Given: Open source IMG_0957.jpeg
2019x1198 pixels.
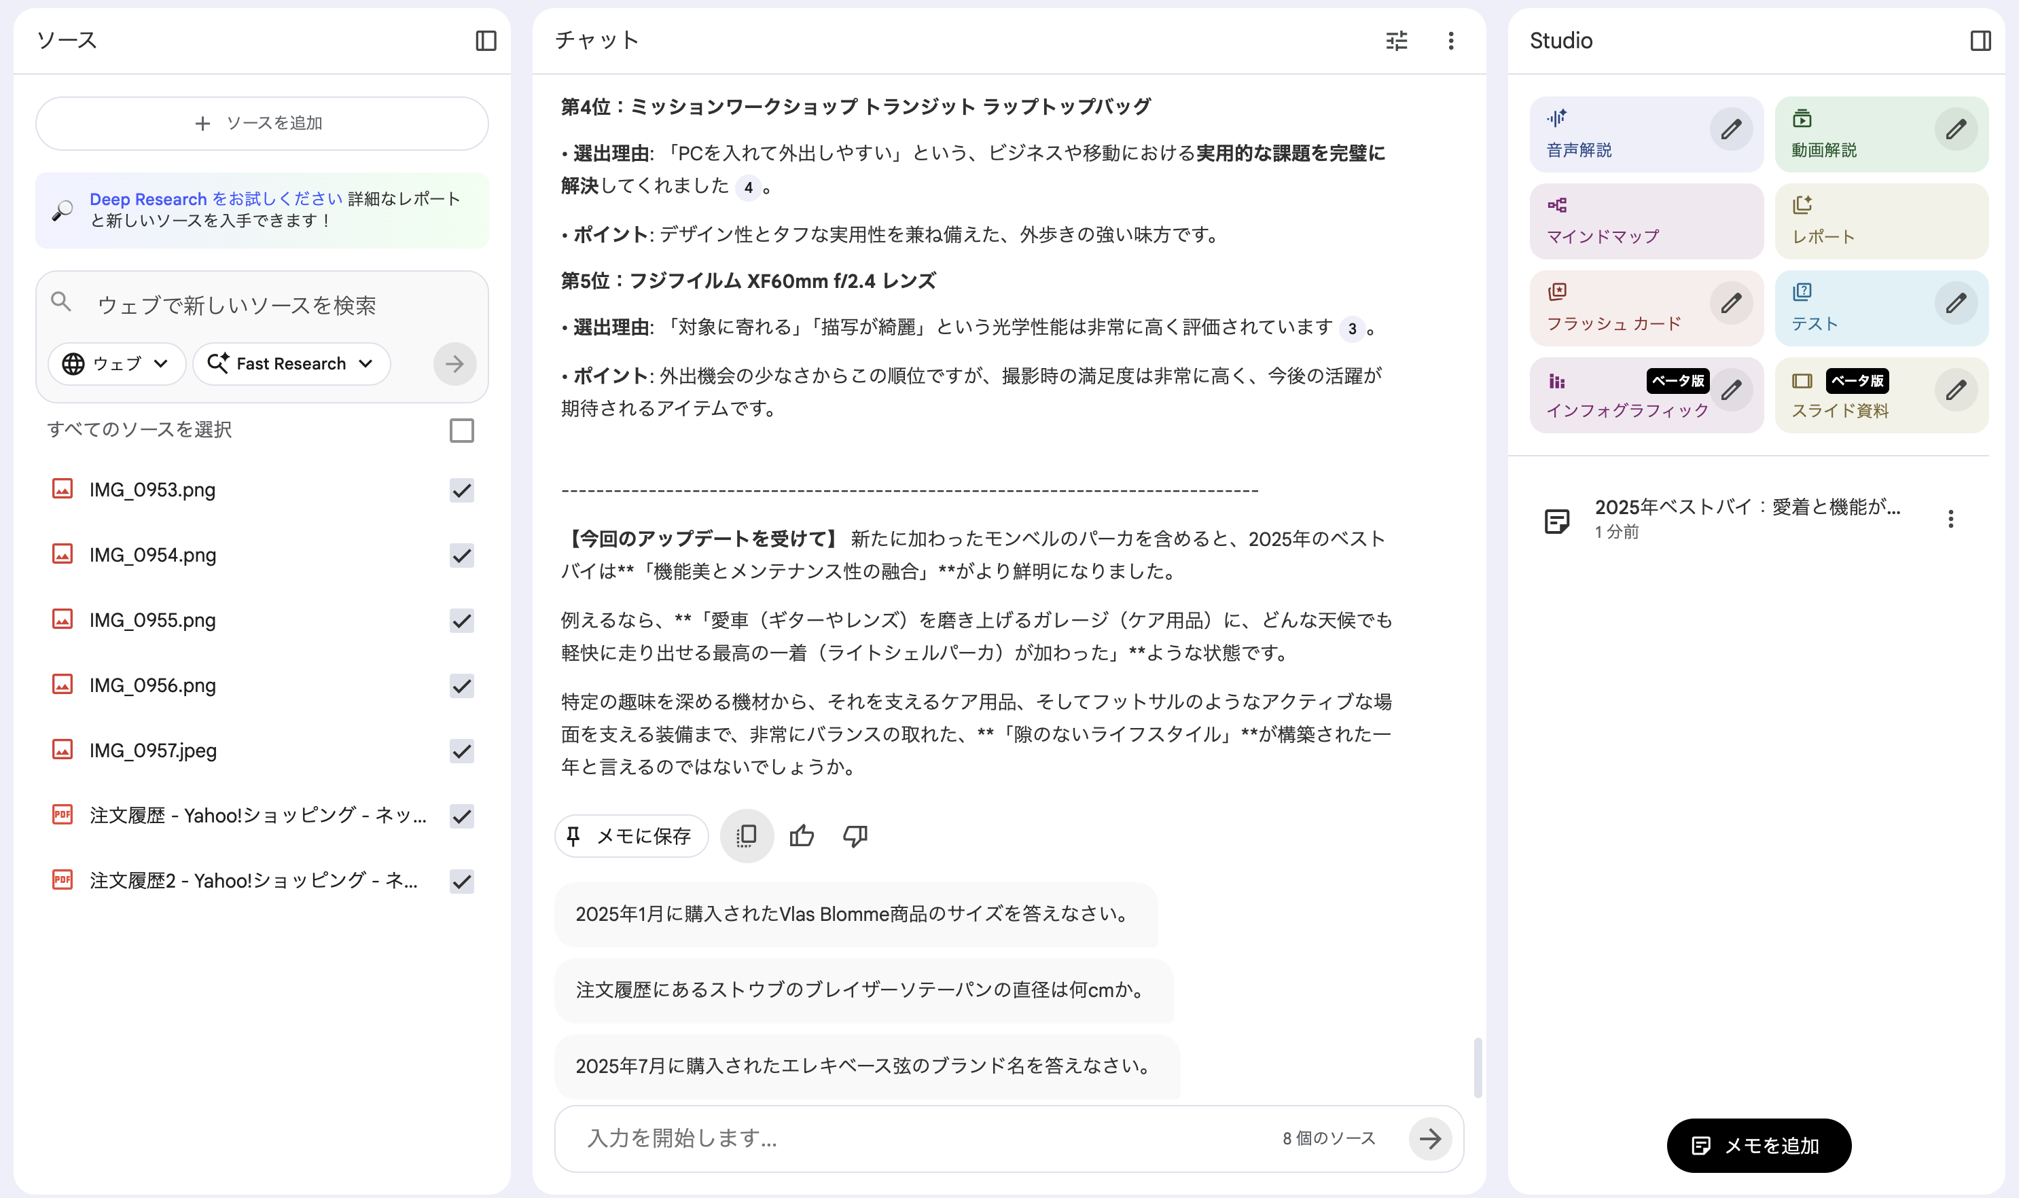Looking at the screenshot, I should pos(154,750).
